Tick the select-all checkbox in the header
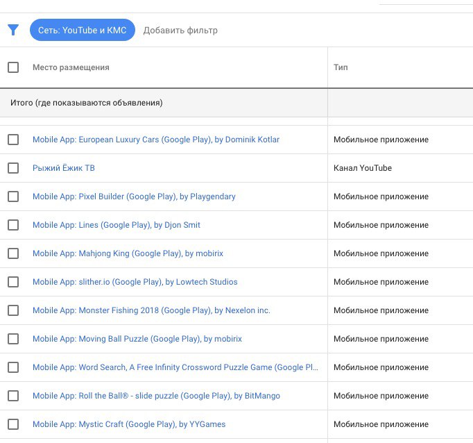 coord(13,67)
